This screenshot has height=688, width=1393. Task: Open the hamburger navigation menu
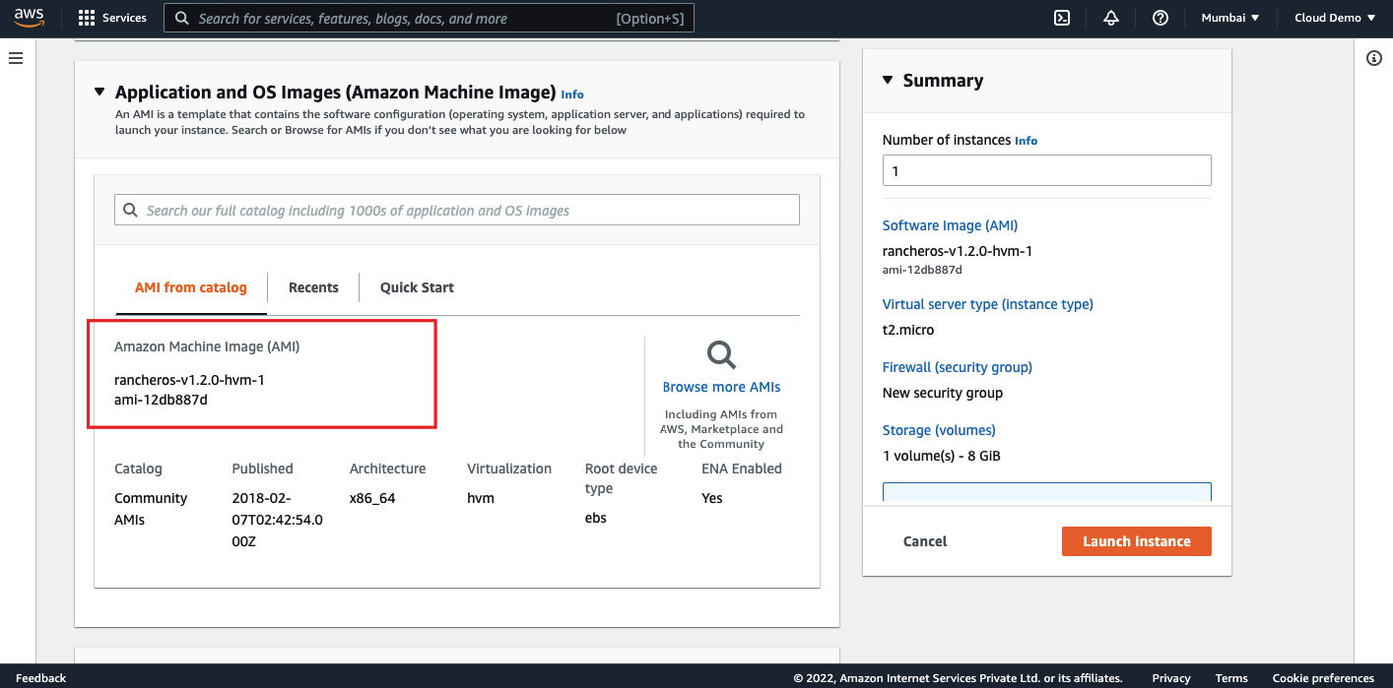pyautogui.click(x=16, y=58)
